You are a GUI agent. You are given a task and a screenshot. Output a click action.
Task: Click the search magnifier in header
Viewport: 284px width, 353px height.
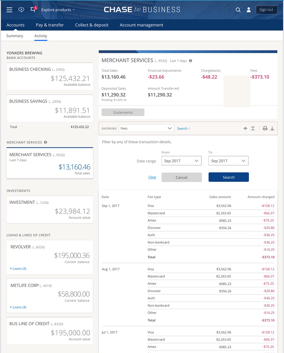[x=238, y=10]
